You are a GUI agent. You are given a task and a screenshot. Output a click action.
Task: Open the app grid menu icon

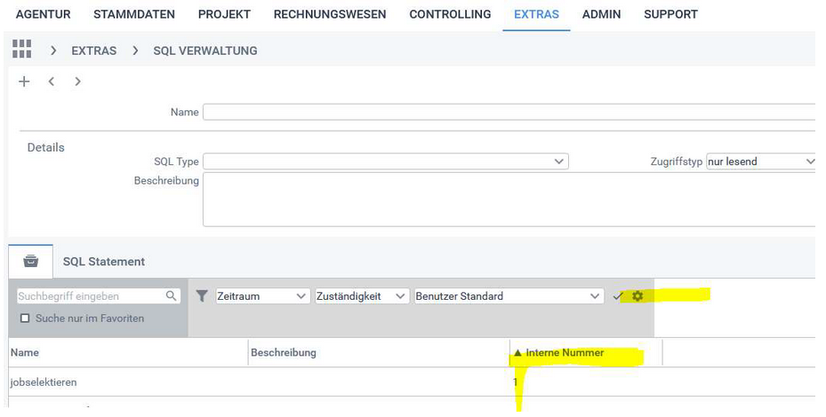coord(21,49)
